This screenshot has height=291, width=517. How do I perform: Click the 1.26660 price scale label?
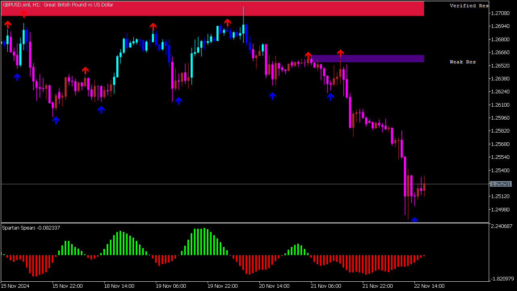click(x=500, y=53)
